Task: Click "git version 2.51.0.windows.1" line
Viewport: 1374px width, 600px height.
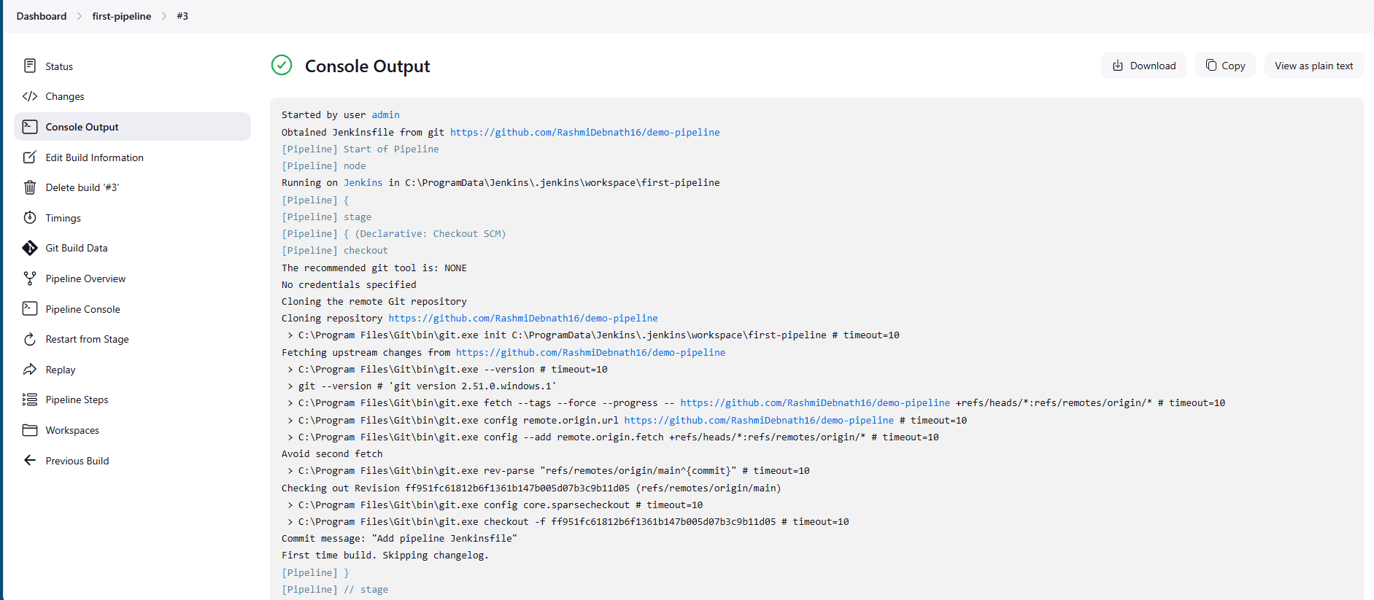Action: click(422, 386)
